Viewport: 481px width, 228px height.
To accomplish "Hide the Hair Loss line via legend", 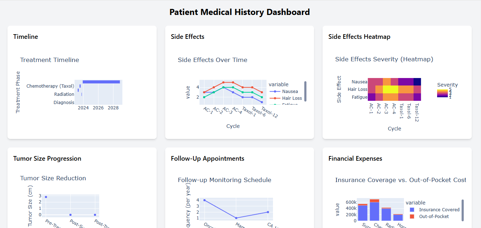I will [x=292, y=98].
